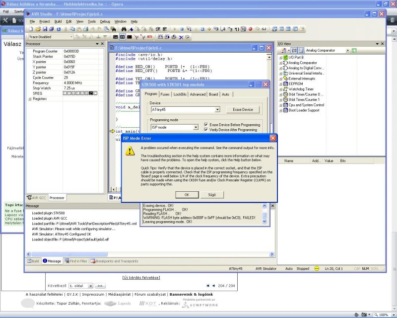Click the Súgó help button
The height and width of the screenshot is (318, 397).
212,195
